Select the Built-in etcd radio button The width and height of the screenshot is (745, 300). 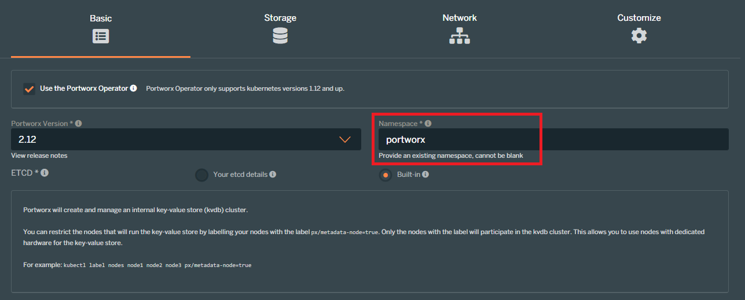tap(385, 175)
